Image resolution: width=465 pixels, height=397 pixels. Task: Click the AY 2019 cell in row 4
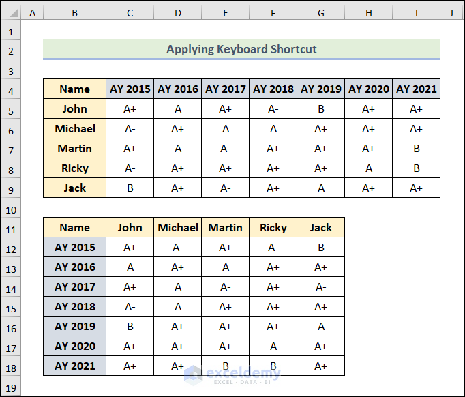coord(320,89)
